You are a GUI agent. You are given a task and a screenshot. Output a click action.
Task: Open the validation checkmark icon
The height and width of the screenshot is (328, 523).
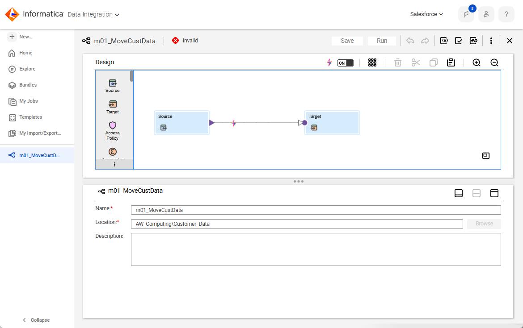(459, 41)
